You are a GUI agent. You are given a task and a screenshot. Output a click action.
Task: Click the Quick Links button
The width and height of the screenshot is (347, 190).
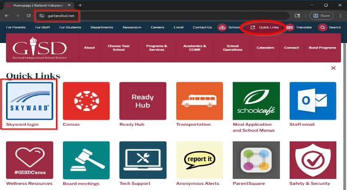[265, 27]
